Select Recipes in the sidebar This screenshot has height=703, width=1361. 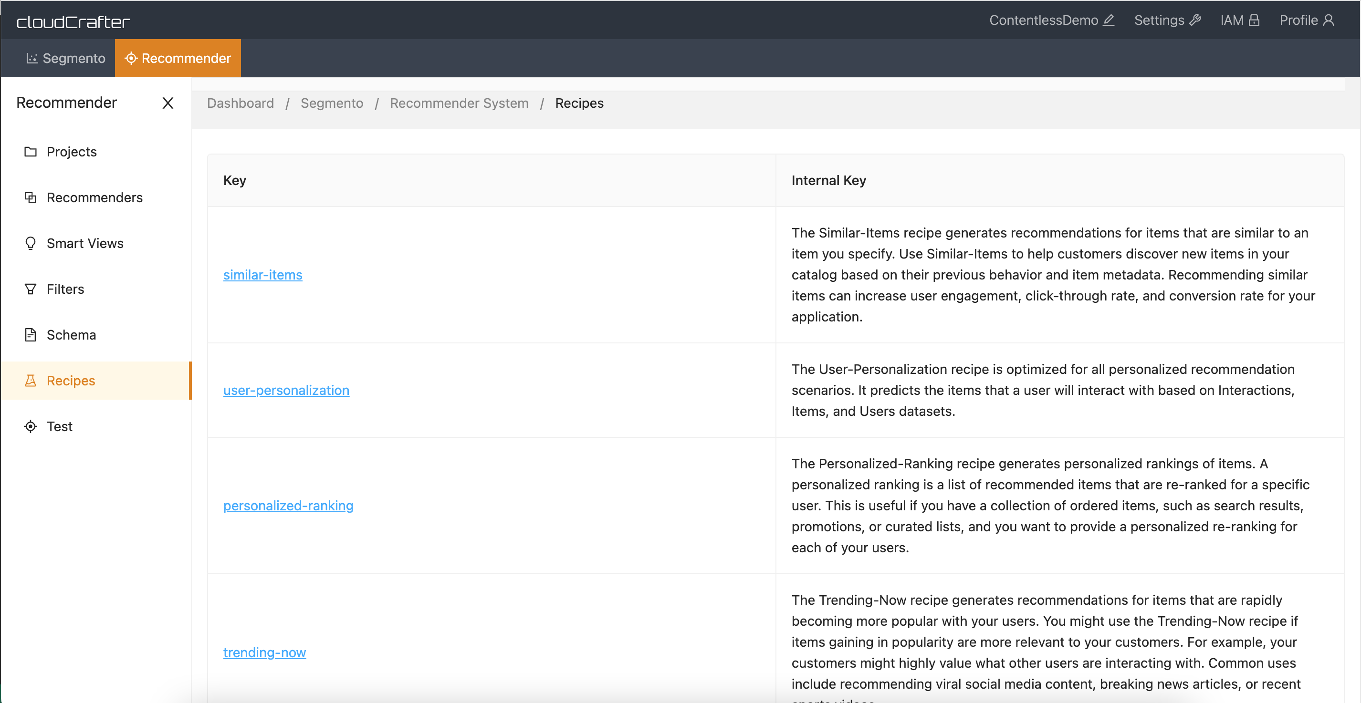click(x=95, y=380)
